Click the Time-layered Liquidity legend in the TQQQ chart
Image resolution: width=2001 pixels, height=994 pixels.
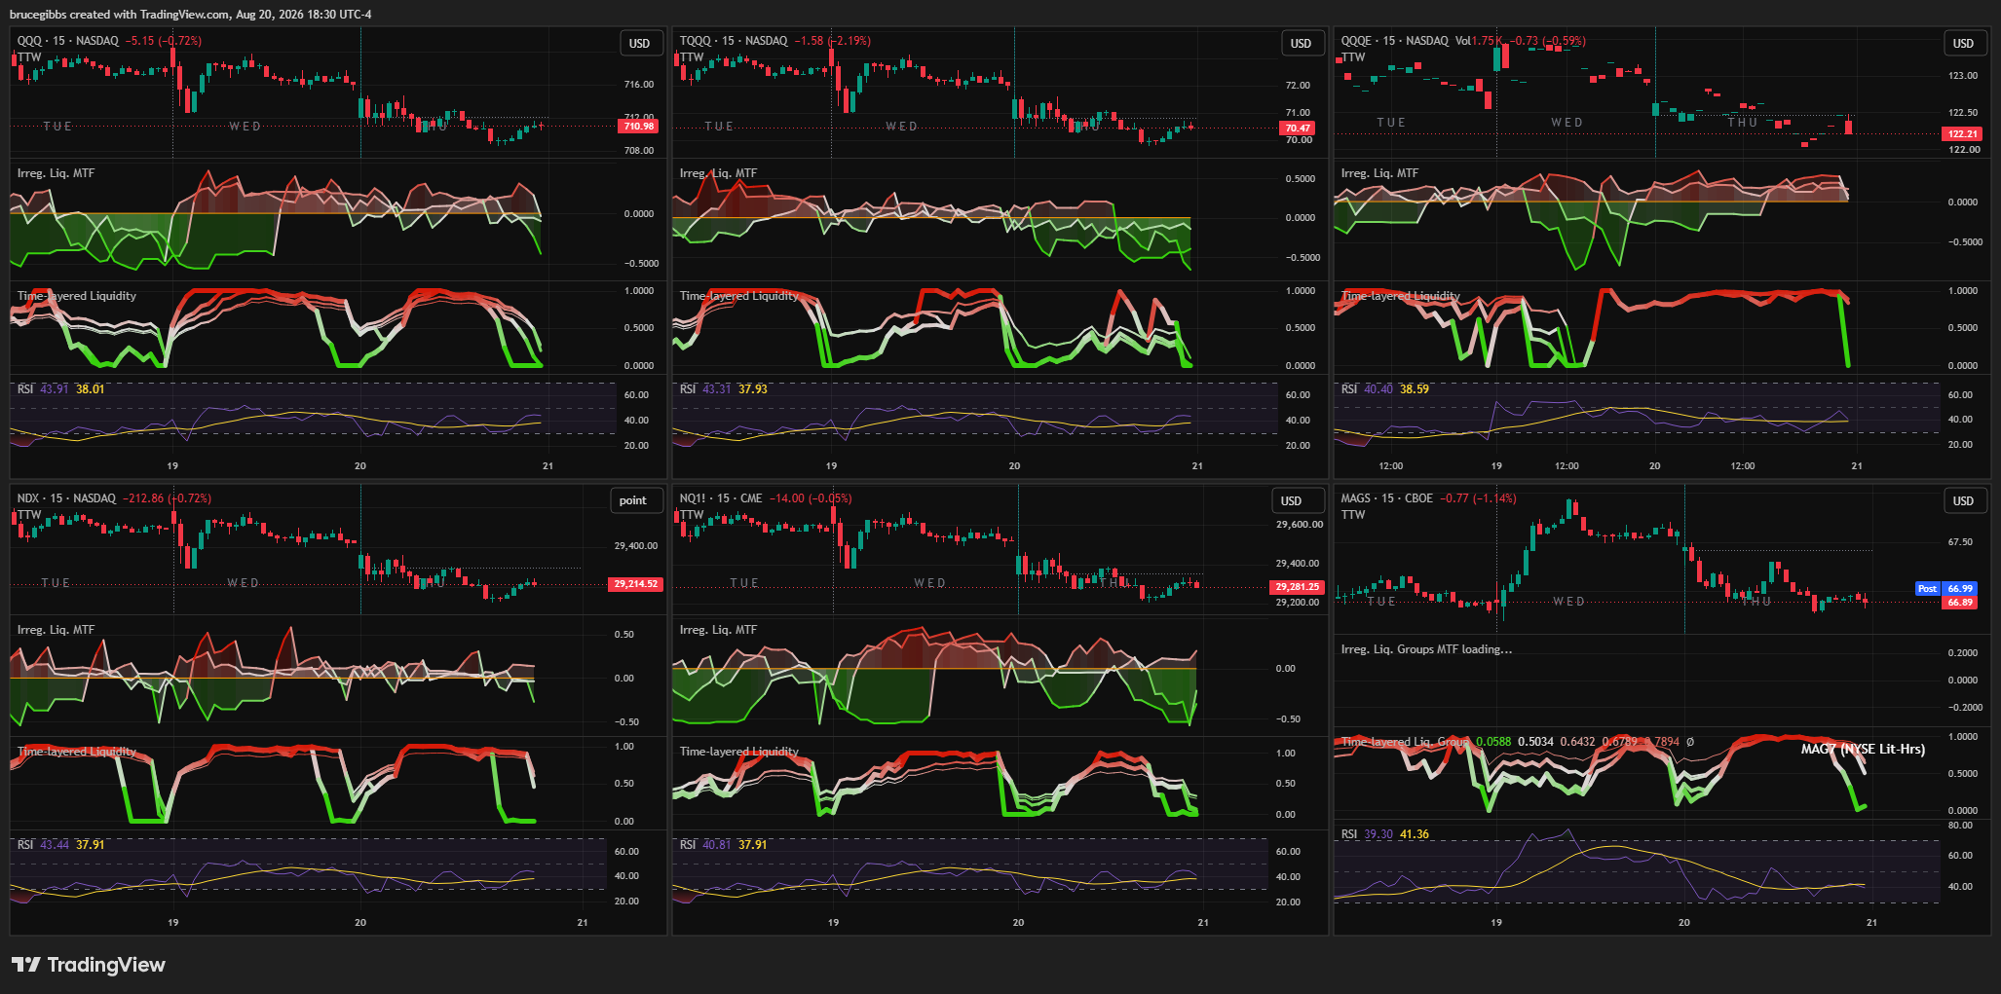pyautogui.click(x=739, y=296)
